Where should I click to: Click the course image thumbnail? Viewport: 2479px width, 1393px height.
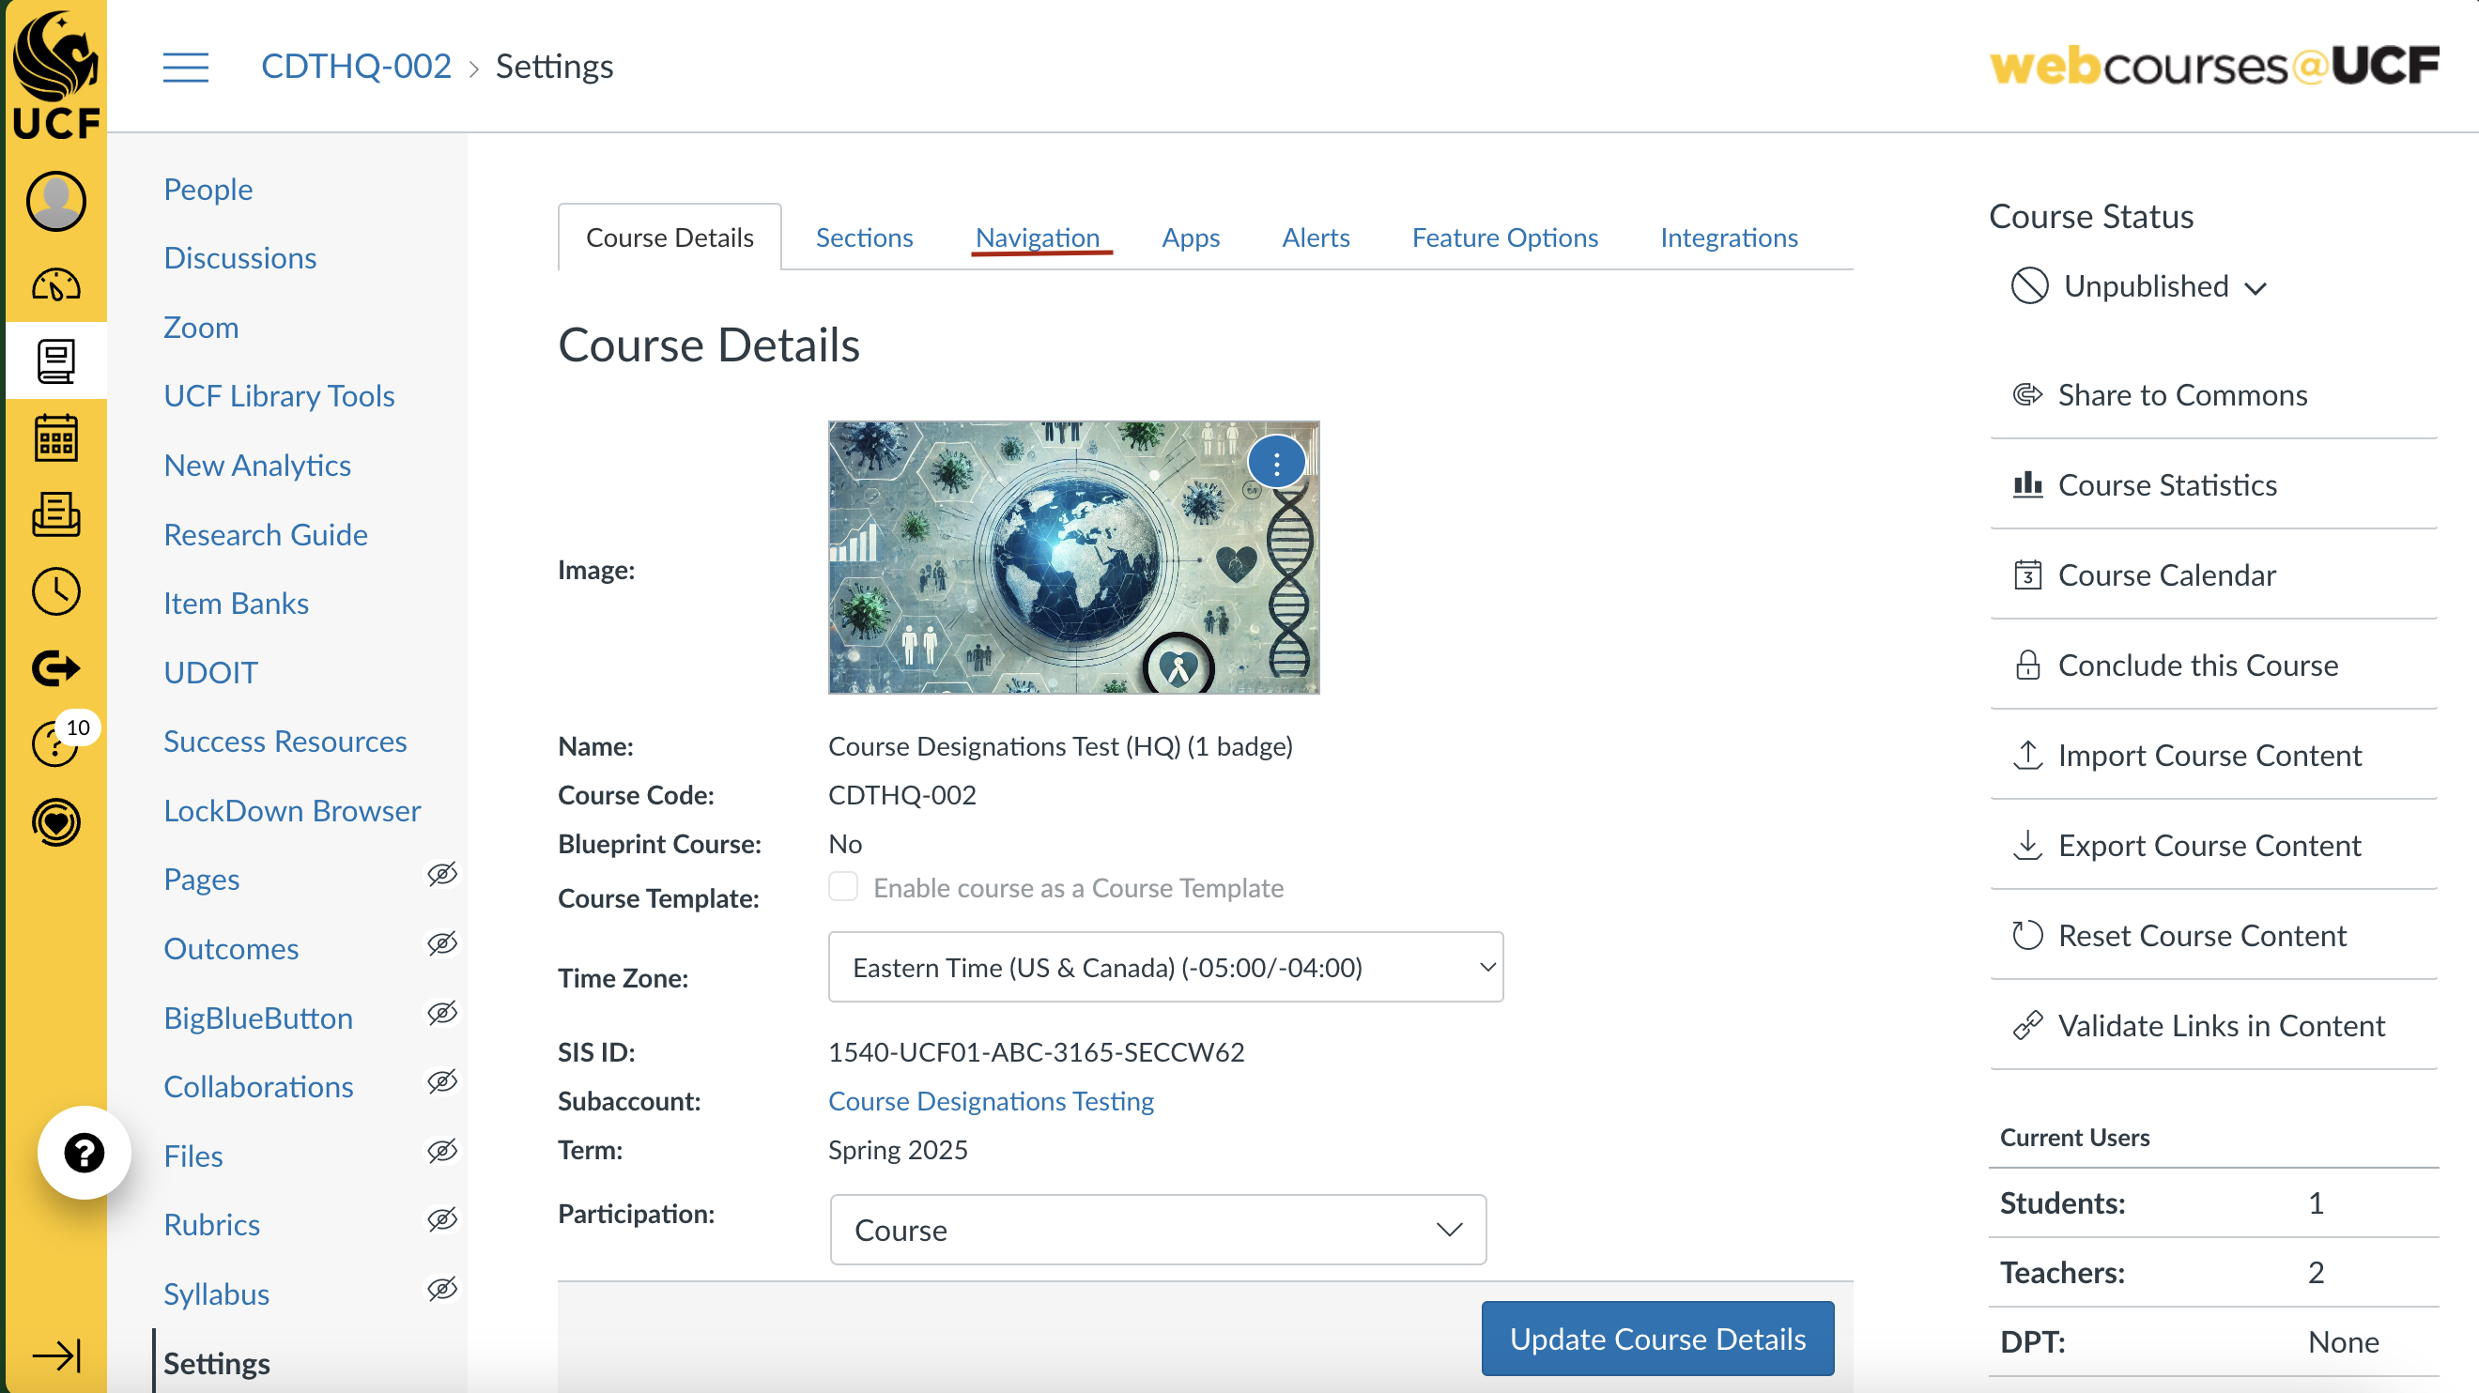point(1074,557)
